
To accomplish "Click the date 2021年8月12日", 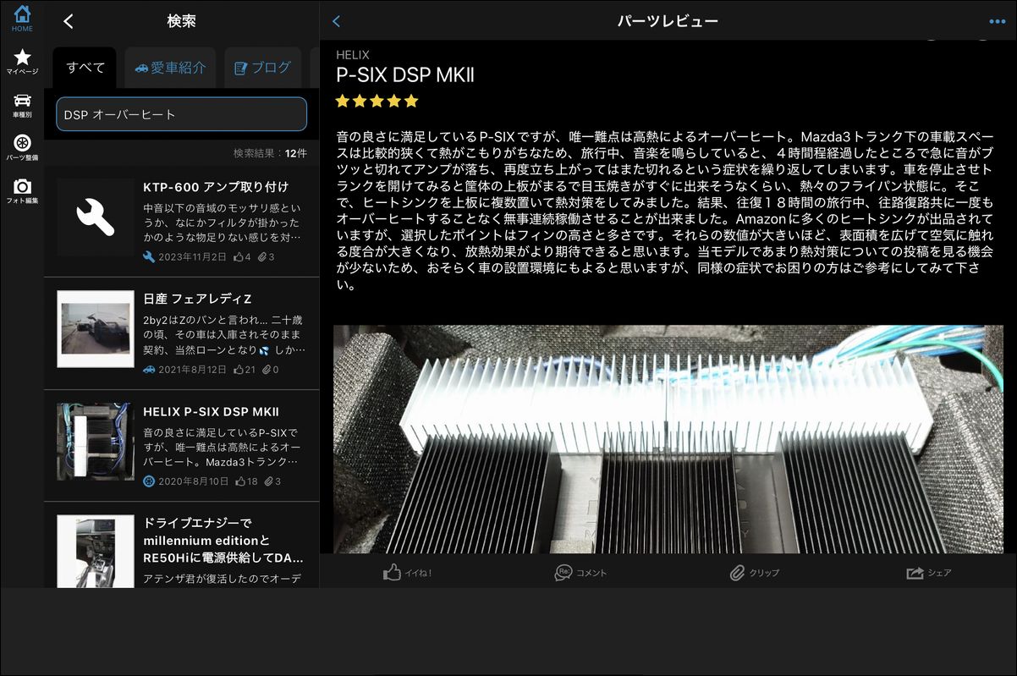I will click(x=192, y=370).
